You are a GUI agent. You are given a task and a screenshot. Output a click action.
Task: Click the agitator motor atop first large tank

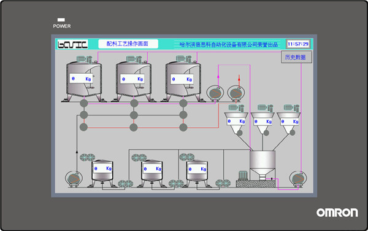click(84, 59)
